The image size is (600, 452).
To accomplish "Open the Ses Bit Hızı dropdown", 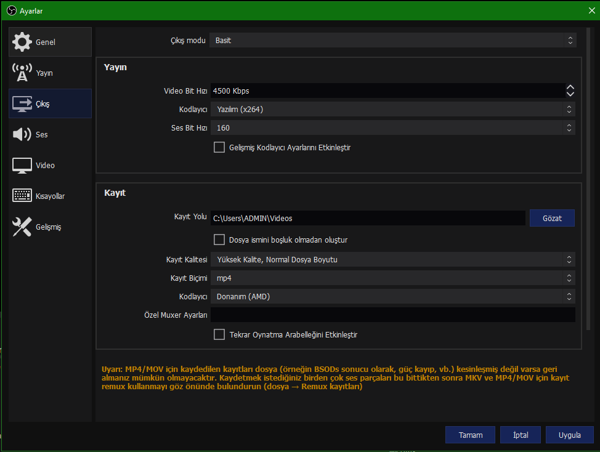I will coord(393,127).
